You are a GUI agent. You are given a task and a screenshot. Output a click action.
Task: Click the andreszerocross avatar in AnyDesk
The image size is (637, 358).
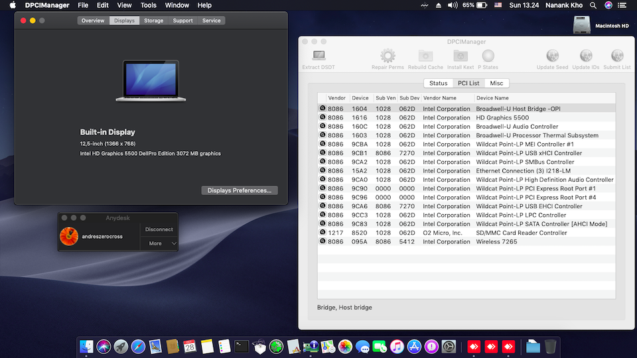69,236
